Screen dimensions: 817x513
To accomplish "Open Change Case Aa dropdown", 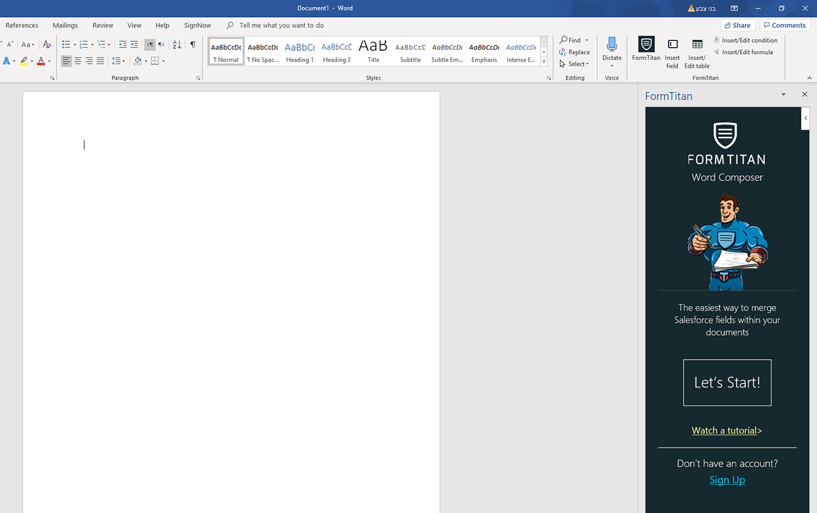I will click(28, 44).
